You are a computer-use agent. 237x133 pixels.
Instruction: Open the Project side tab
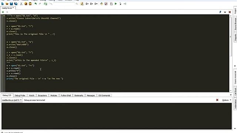point(236,11)
